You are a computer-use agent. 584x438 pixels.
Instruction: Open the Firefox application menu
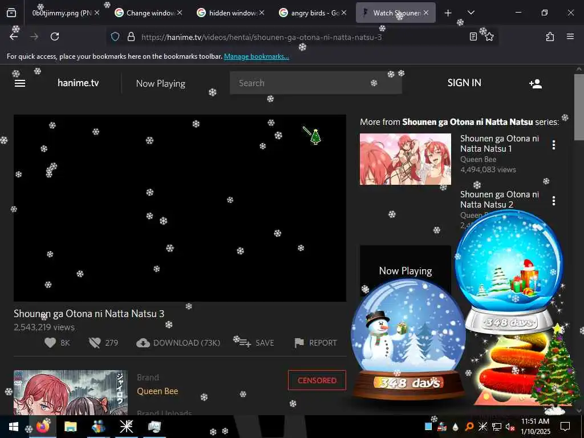tap(570, 36)
